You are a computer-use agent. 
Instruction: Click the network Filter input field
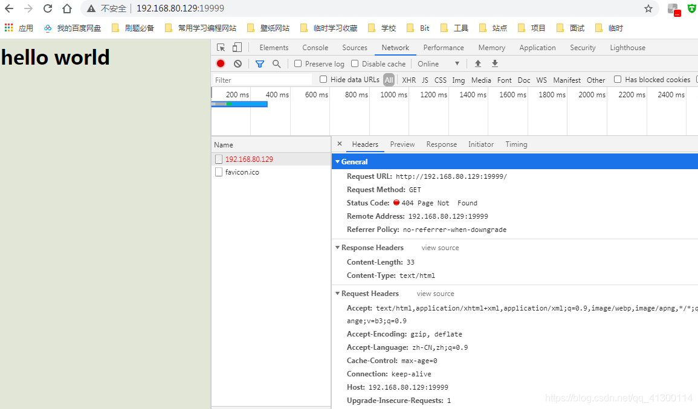point(260,79)
